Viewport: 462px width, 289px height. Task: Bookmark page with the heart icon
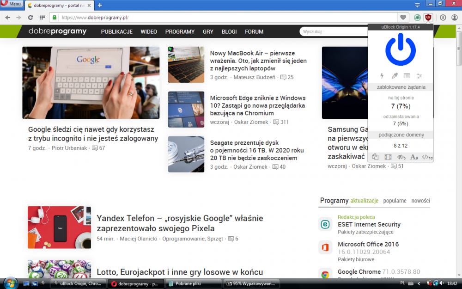tap(403, 18)
